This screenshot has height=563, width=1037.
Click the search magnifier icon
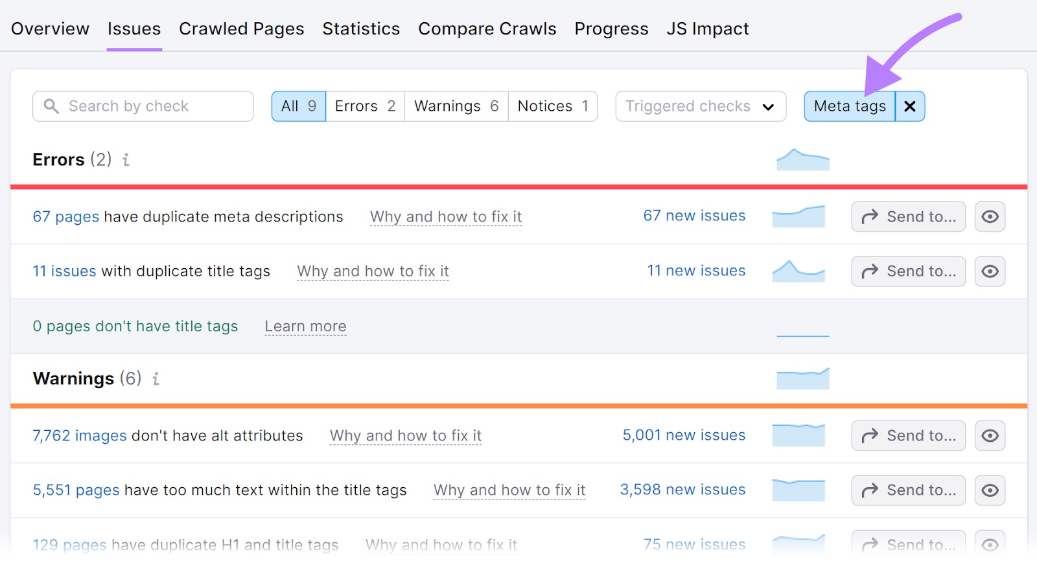51,106
